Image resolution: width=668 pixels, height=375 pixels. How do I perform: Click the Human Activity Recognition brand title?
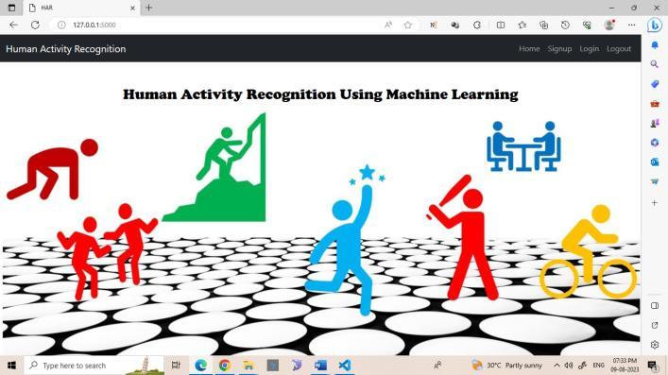[x=65, y=49]
